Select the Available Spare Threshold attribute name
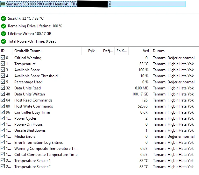The height and width of the screenshot is (175, 199). (36, 76)
